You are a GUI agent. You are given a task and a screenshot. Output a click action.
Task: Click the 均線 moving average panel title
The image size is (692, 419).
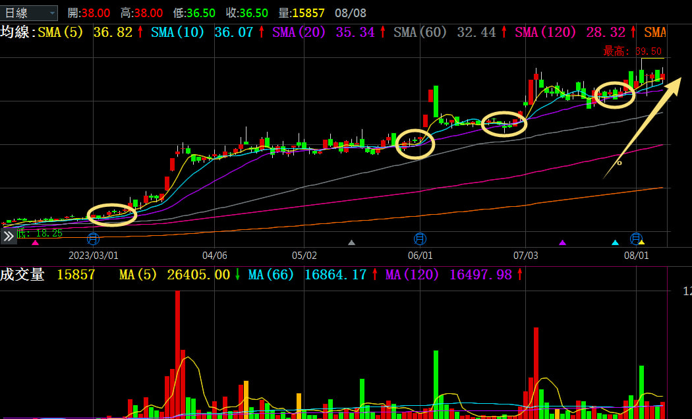pos(16,32)
